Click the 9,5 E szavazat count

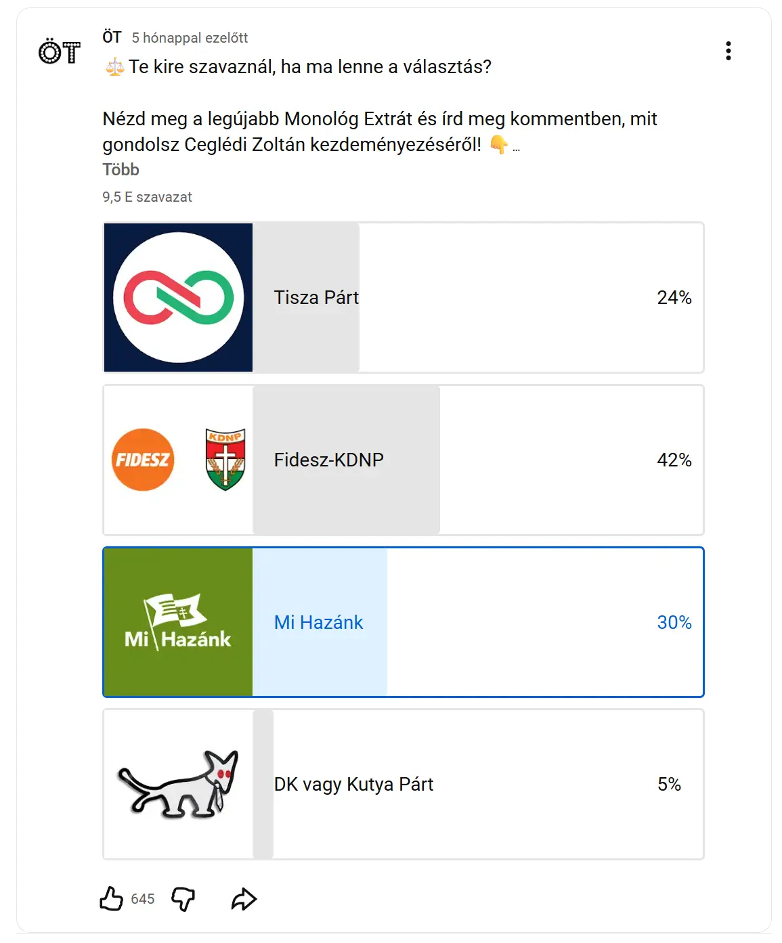tap(147, 197)
